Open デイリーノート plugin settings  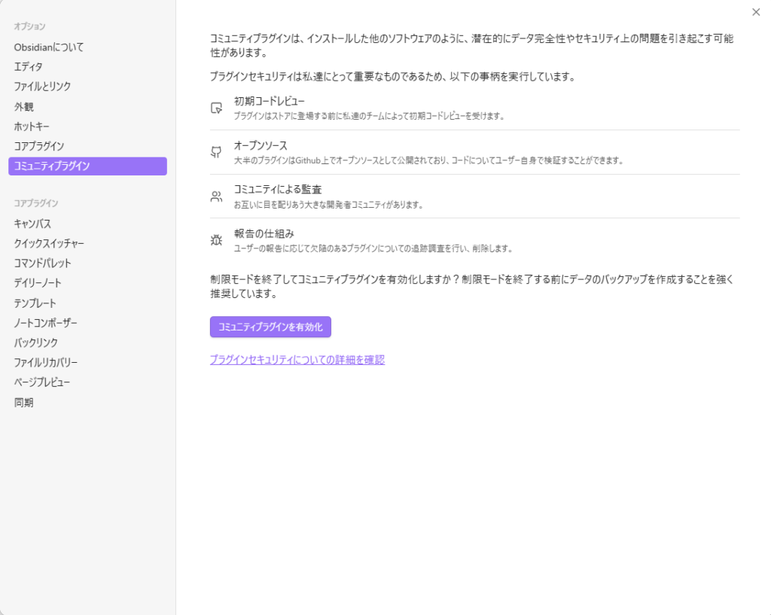(38, 283)
